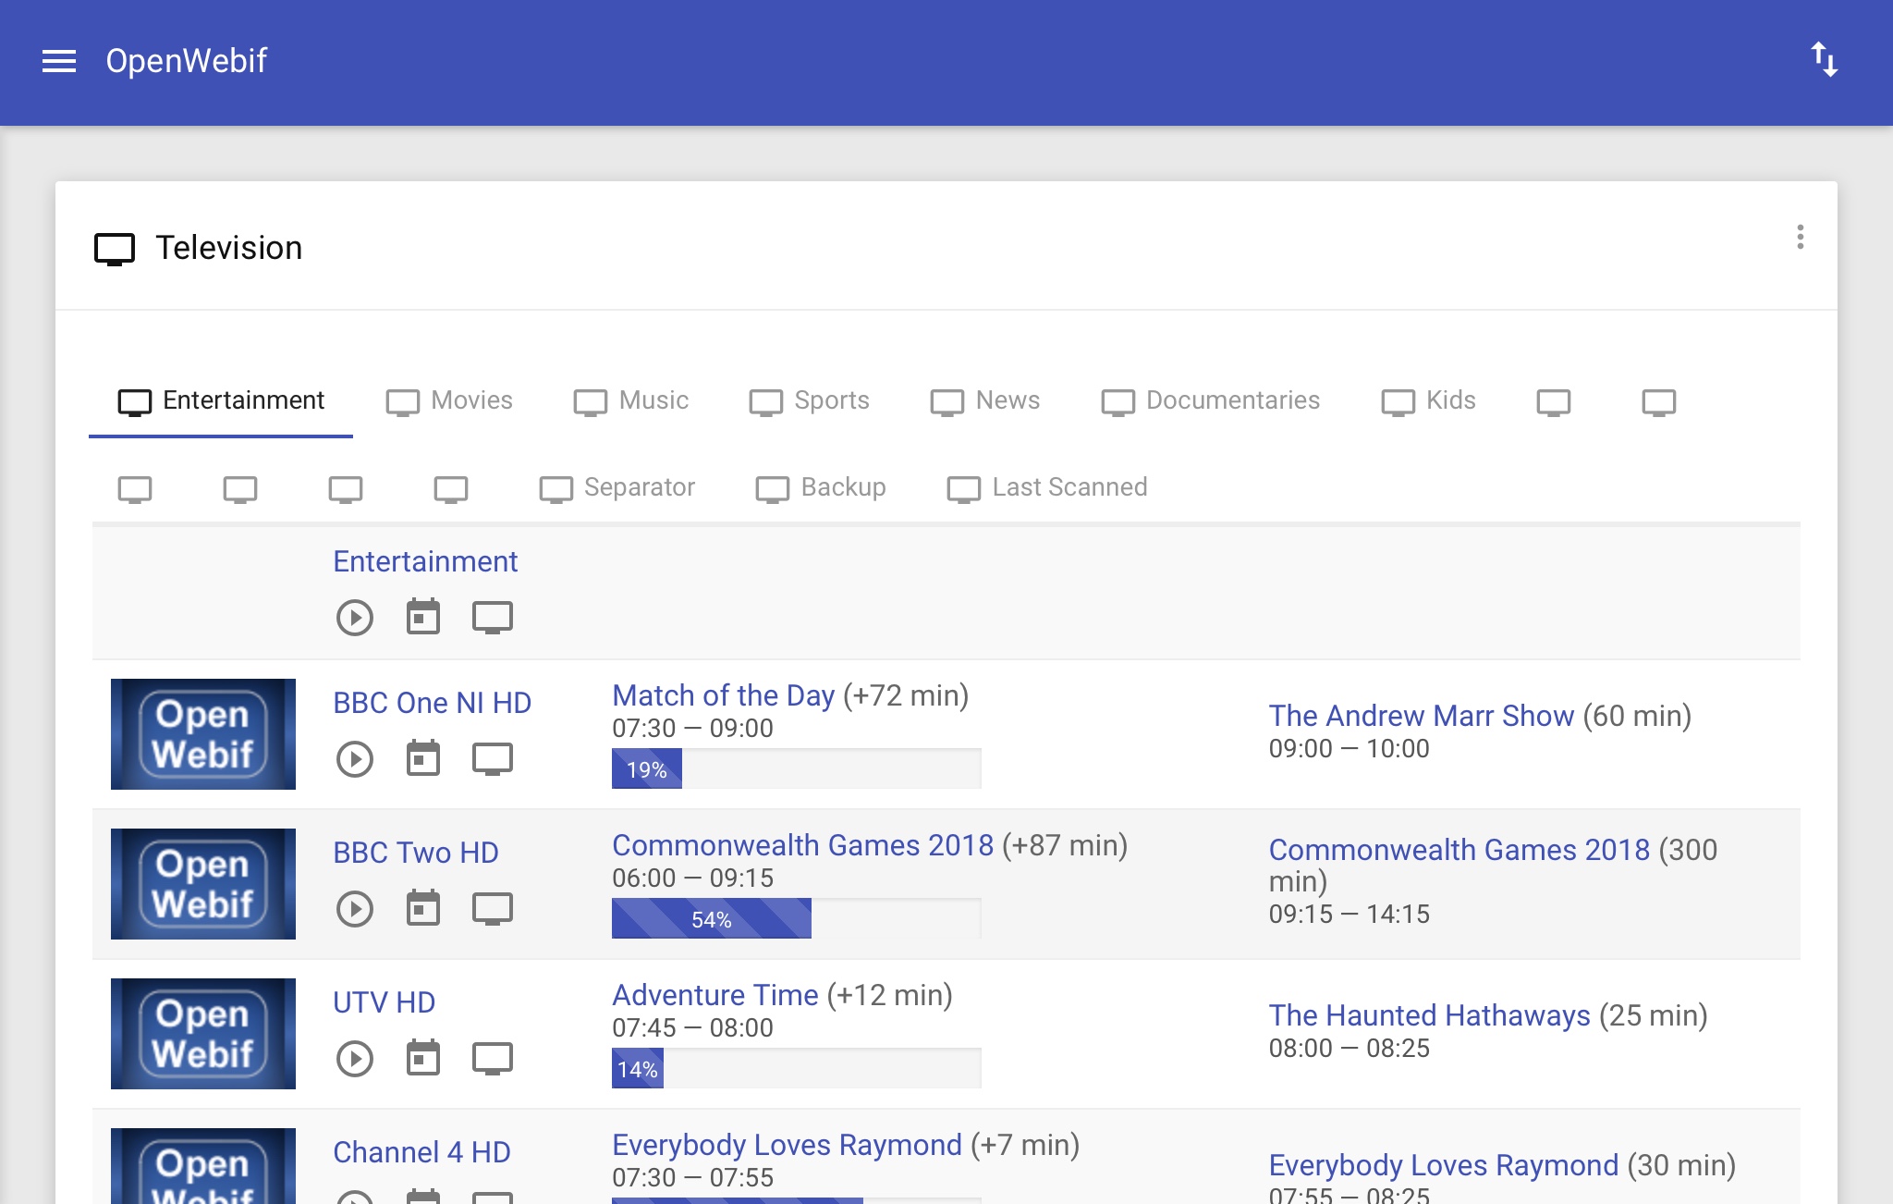
Task: Click the Television card title
Action: [x=228, y=248]
